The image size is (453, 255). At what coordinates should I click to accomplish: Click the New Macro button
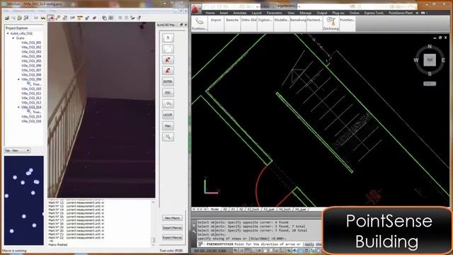click(172, 218)
